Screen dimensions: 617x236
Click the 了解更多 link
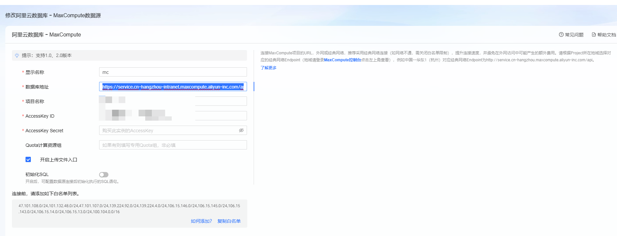click(x=269, y=68)
